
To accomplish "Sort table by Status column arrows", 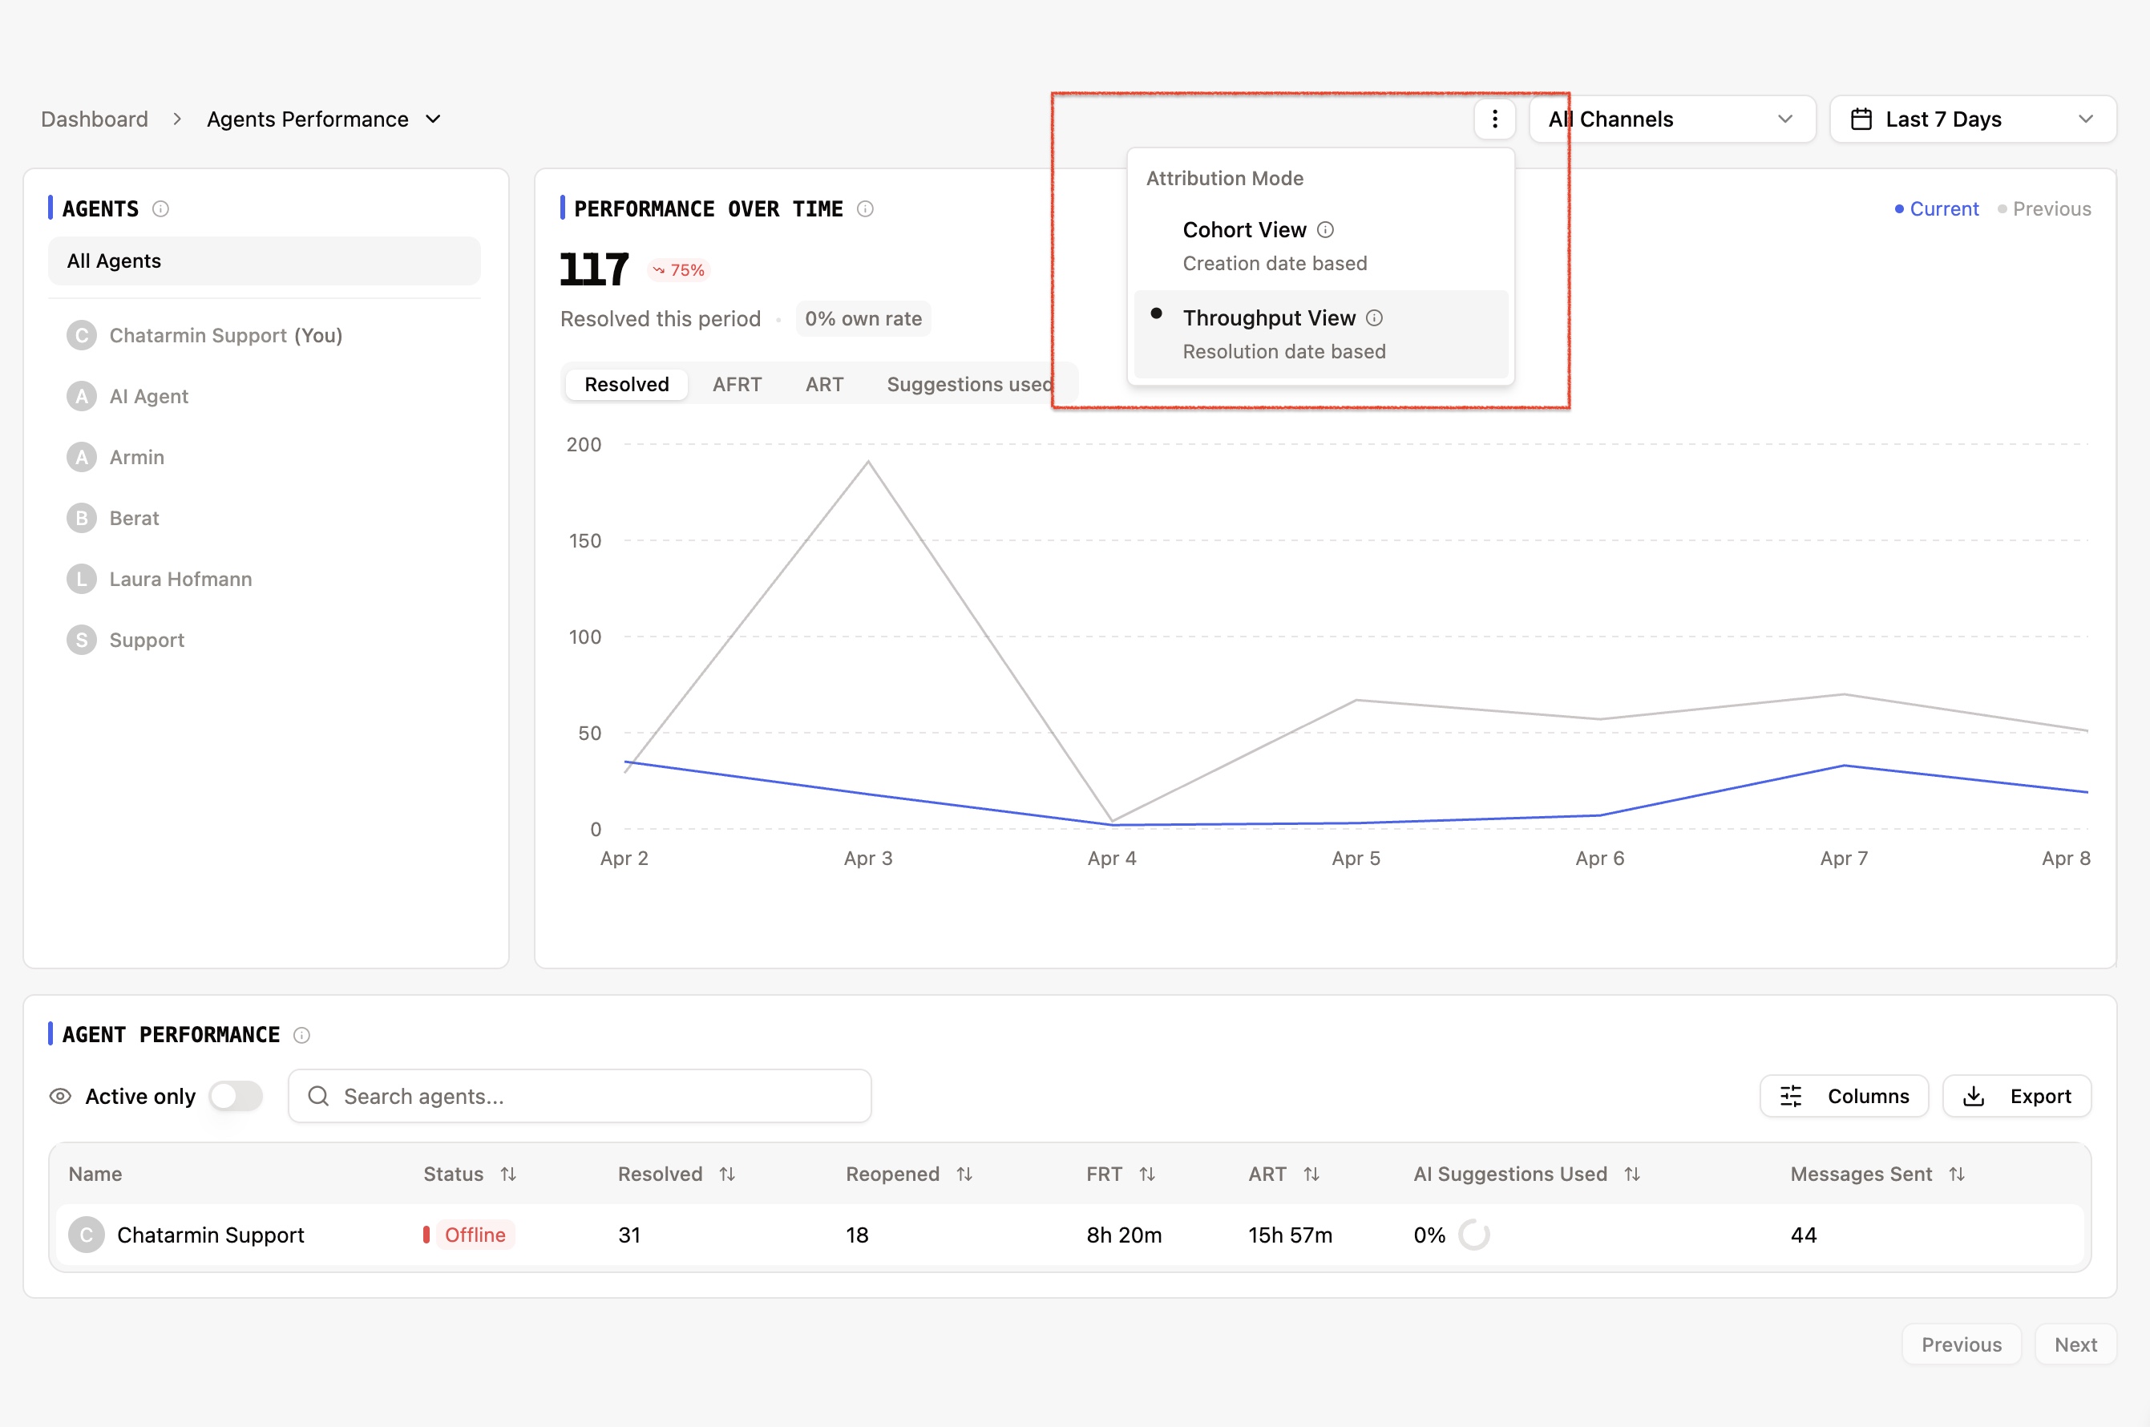I will point(508,1174).
